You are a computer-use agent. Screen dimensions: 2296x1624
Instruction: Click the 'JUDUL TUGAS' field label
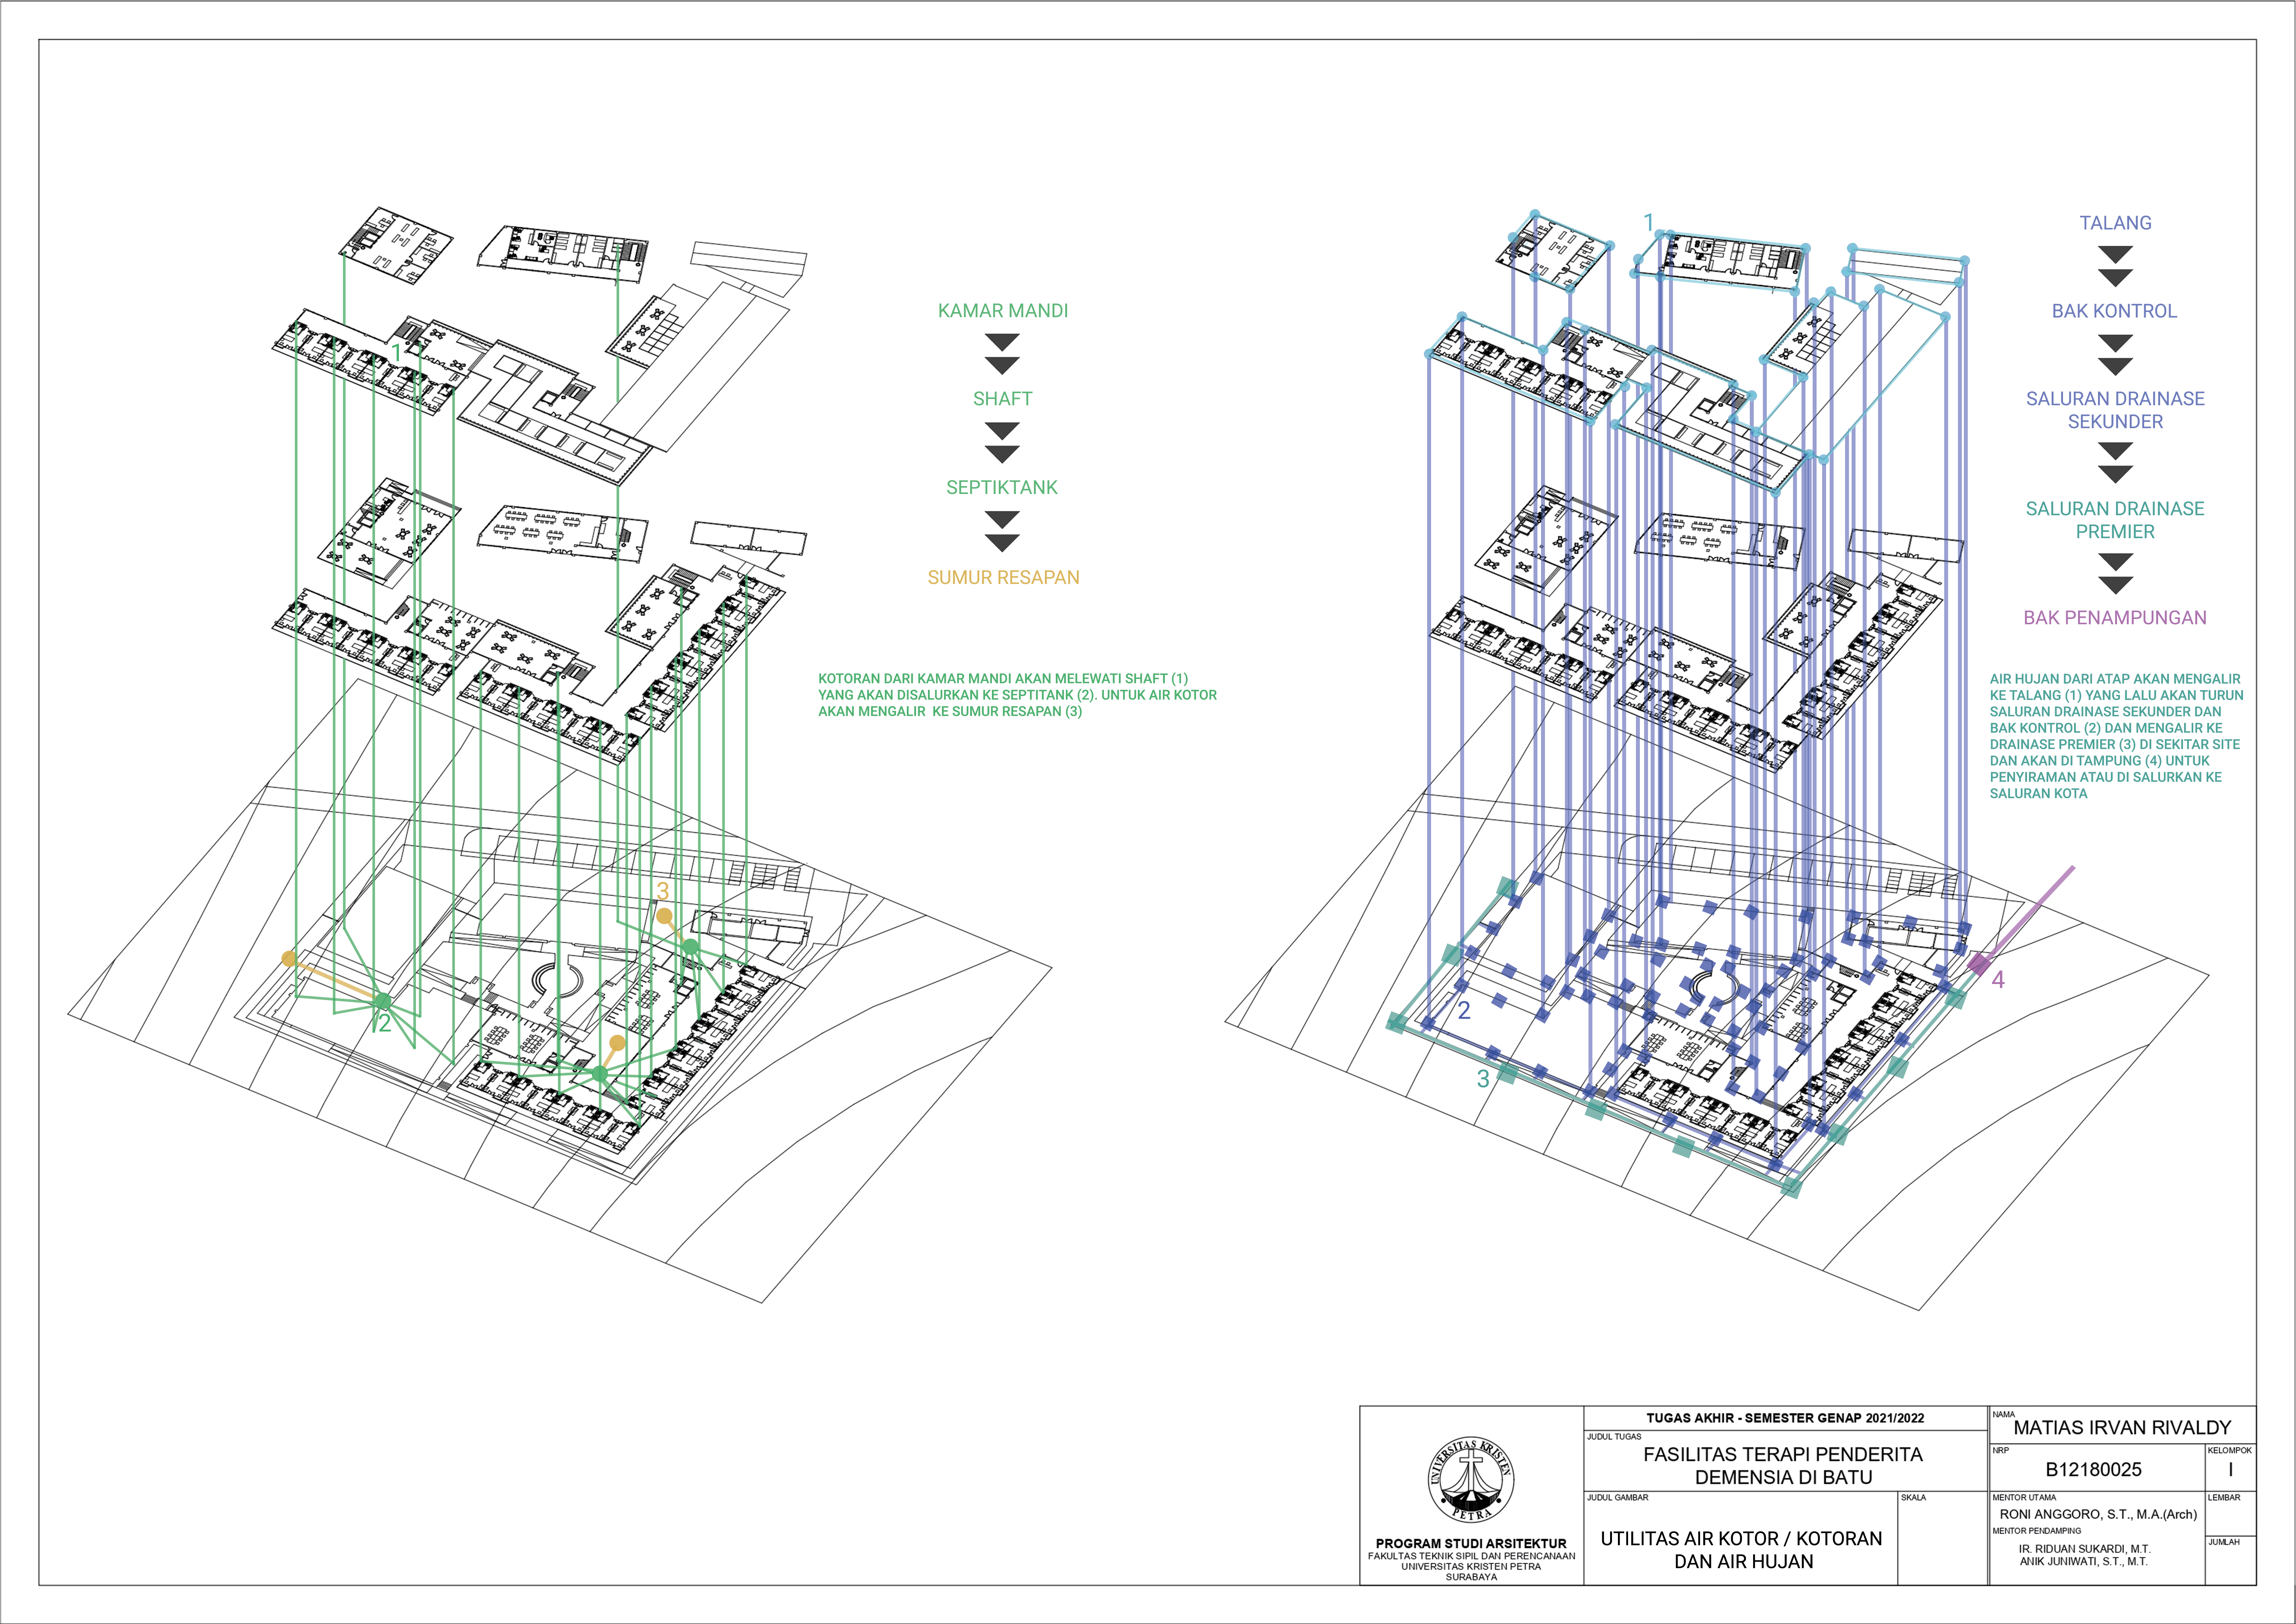point(1614,1437)
